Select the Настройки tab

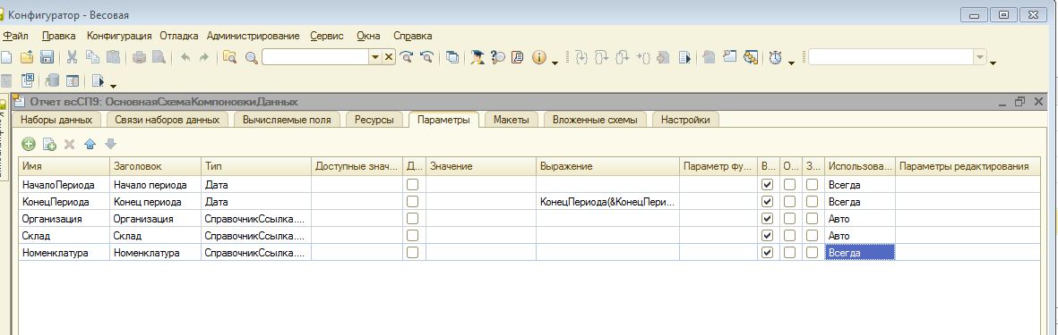[x=684, y=120]
